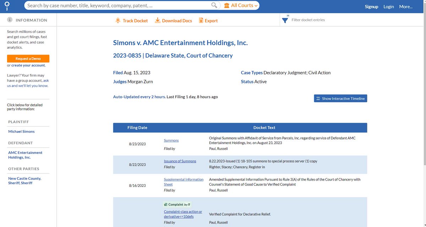Click the filter funnel icon for docket entries
The image size is (426, 227).
point(284,20)
